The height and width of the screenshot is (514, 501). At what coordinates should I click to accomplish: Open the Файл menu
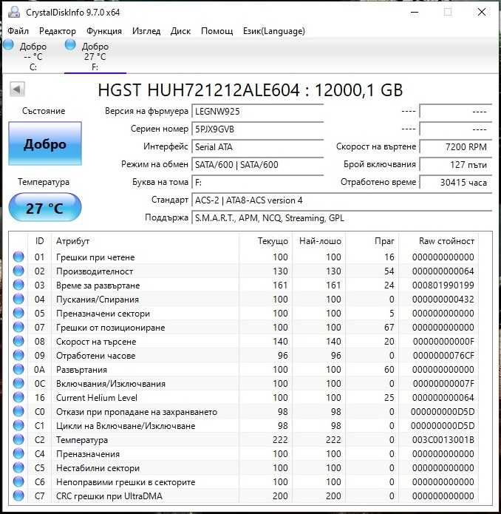pyautogui.click(x=18, y=31)
